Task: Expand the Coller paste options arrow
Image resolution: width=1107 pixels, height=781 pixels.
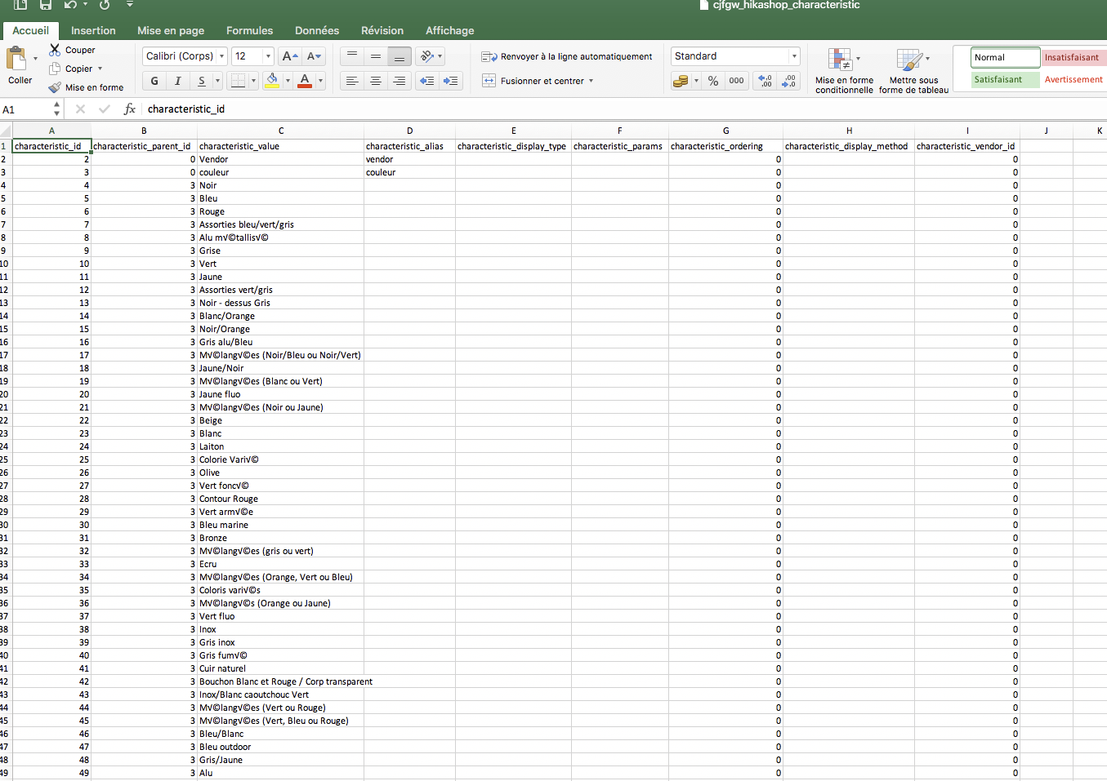Action: tap(35, 59)
